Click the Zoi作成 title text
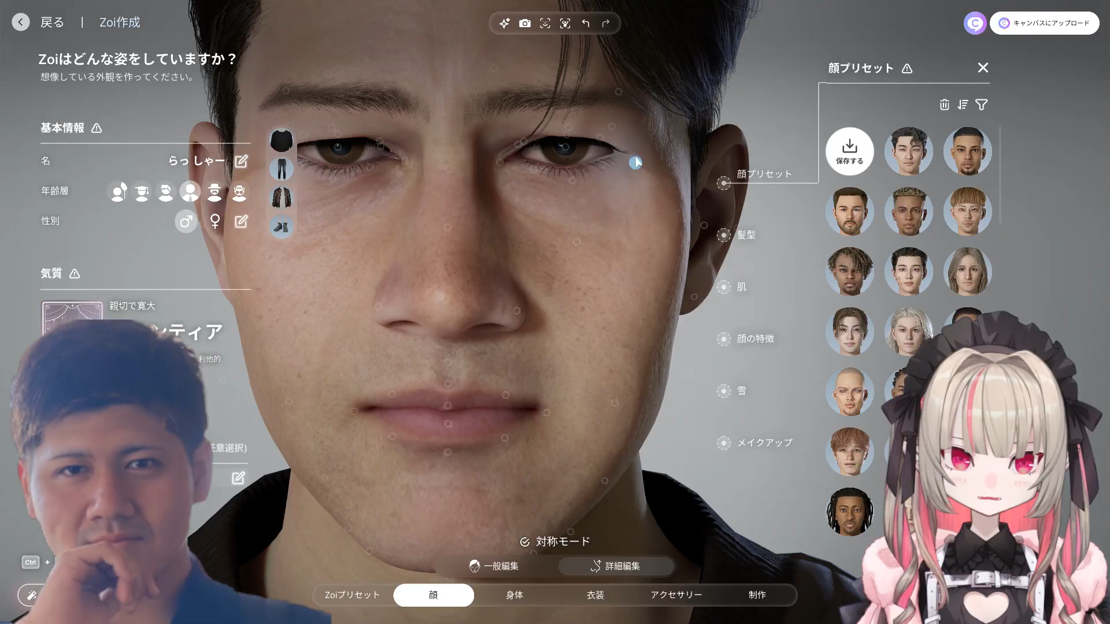The width and height of the screenshot is (1110, 624). [x=120, y=23]
